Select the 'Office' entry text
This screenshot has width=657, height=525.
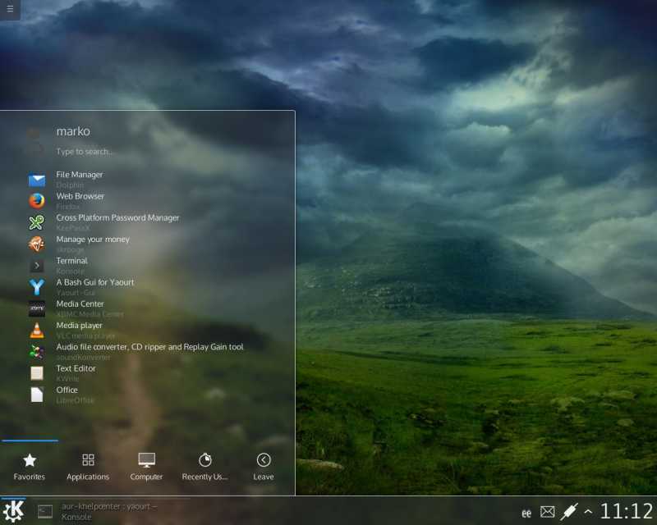point(67,390)
